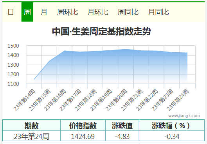
Task: Click the 23年第19周 axis label
Action: coord(101,100)
